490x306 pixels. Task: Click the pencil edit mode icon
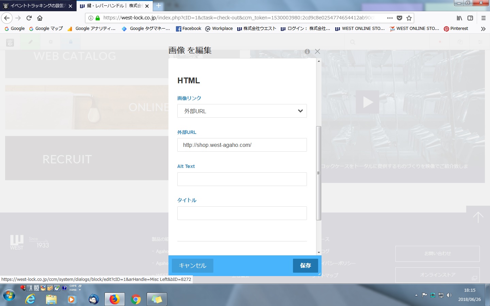pyautogui.click(x=30, y=42)
